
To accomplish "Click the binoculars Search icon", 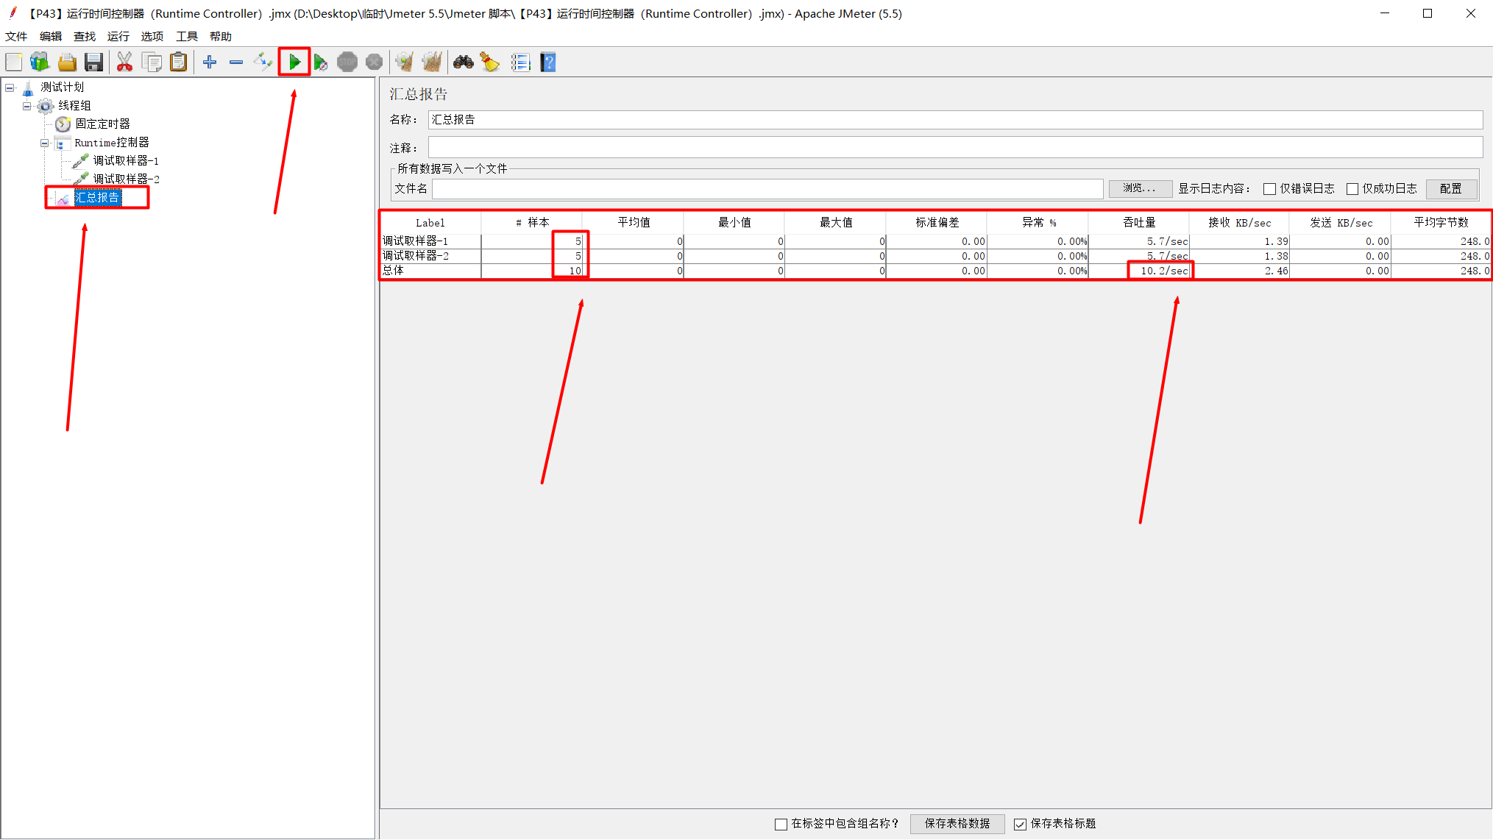I will [463, 63].
